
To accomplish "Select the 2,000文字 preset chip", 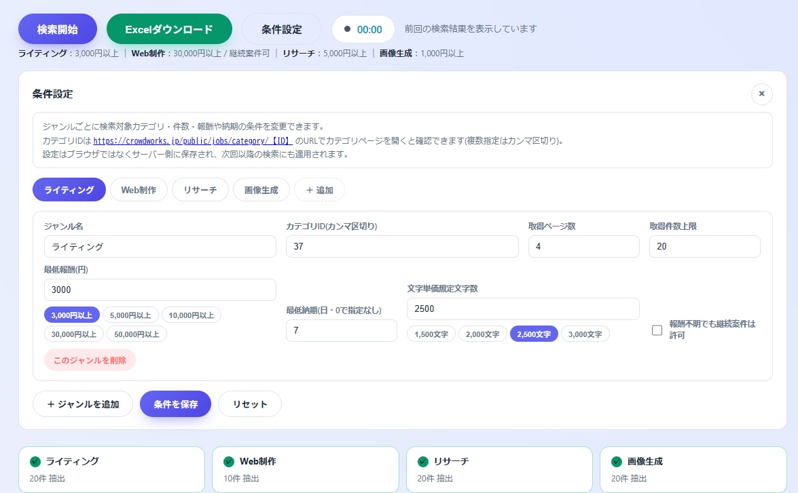I will tap(482, 334).
